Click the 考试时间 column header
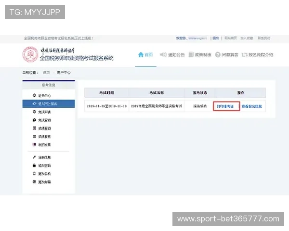Image resolution: width=289 pixels, height=231 pixels. click(x=107, y=93)
